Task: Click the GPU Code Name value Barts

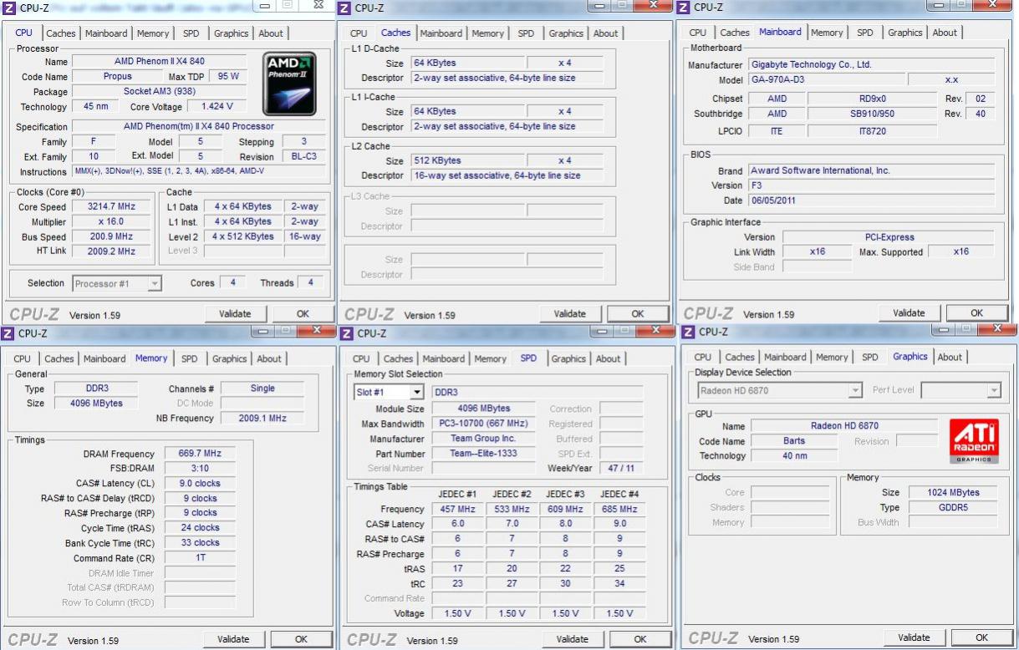Action: (794, 441)
